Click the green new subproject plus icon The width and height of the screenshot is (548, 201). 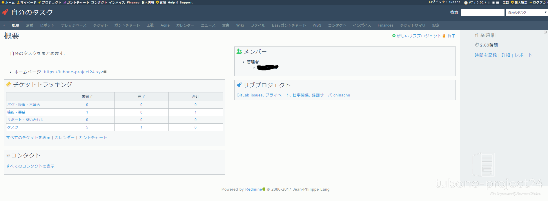394,36
